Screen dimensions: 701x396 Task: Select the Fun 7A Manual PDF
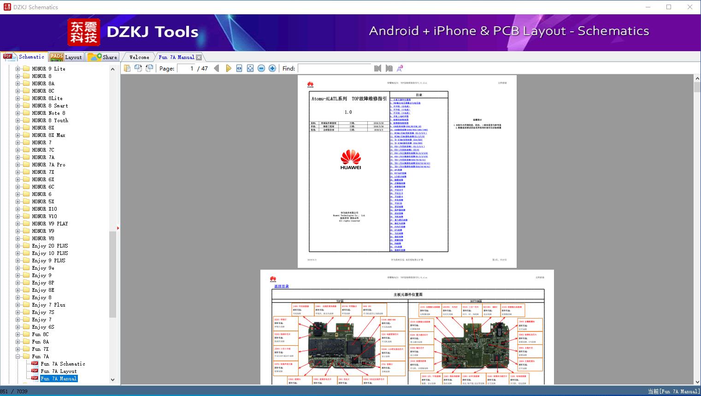[x=59, y=378]
